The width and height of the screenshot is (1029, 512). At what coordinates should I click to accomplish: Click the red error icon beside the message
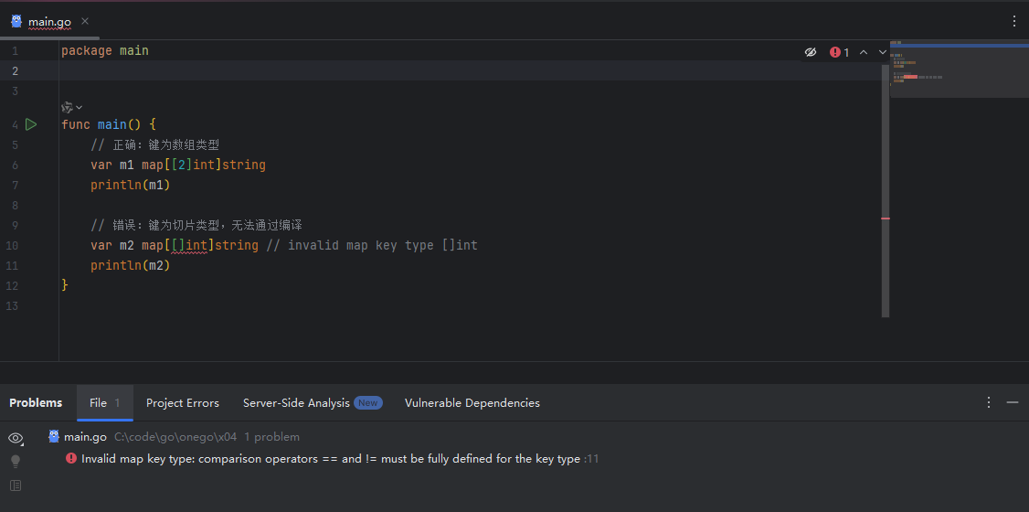pos(71,458)
